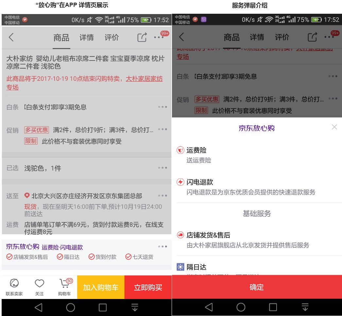Select the 商品 tab on the detail page

pos(61,38)
